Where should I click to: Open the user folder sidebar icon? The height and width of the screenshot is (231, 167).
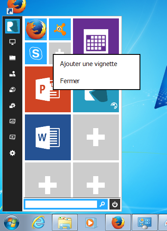click(x=12, y=74)
